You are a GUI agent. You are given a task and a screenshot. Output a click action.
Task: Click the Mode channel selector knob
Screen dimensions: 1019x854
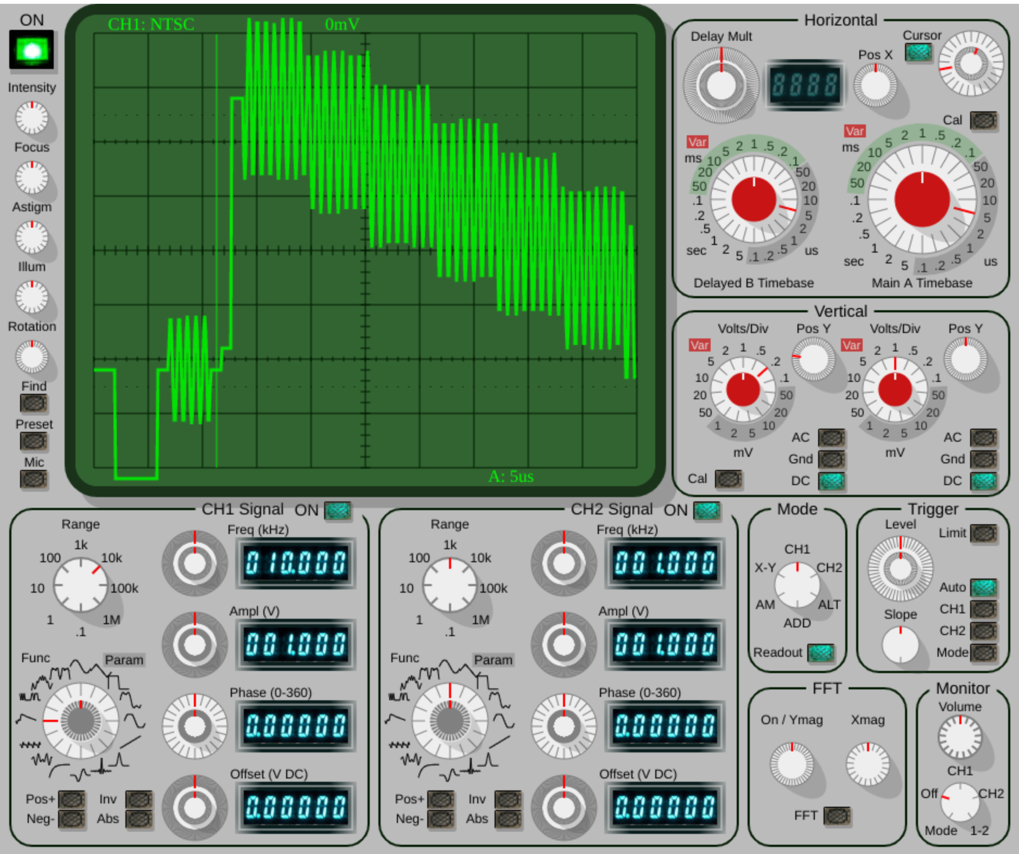click(797, 585)
